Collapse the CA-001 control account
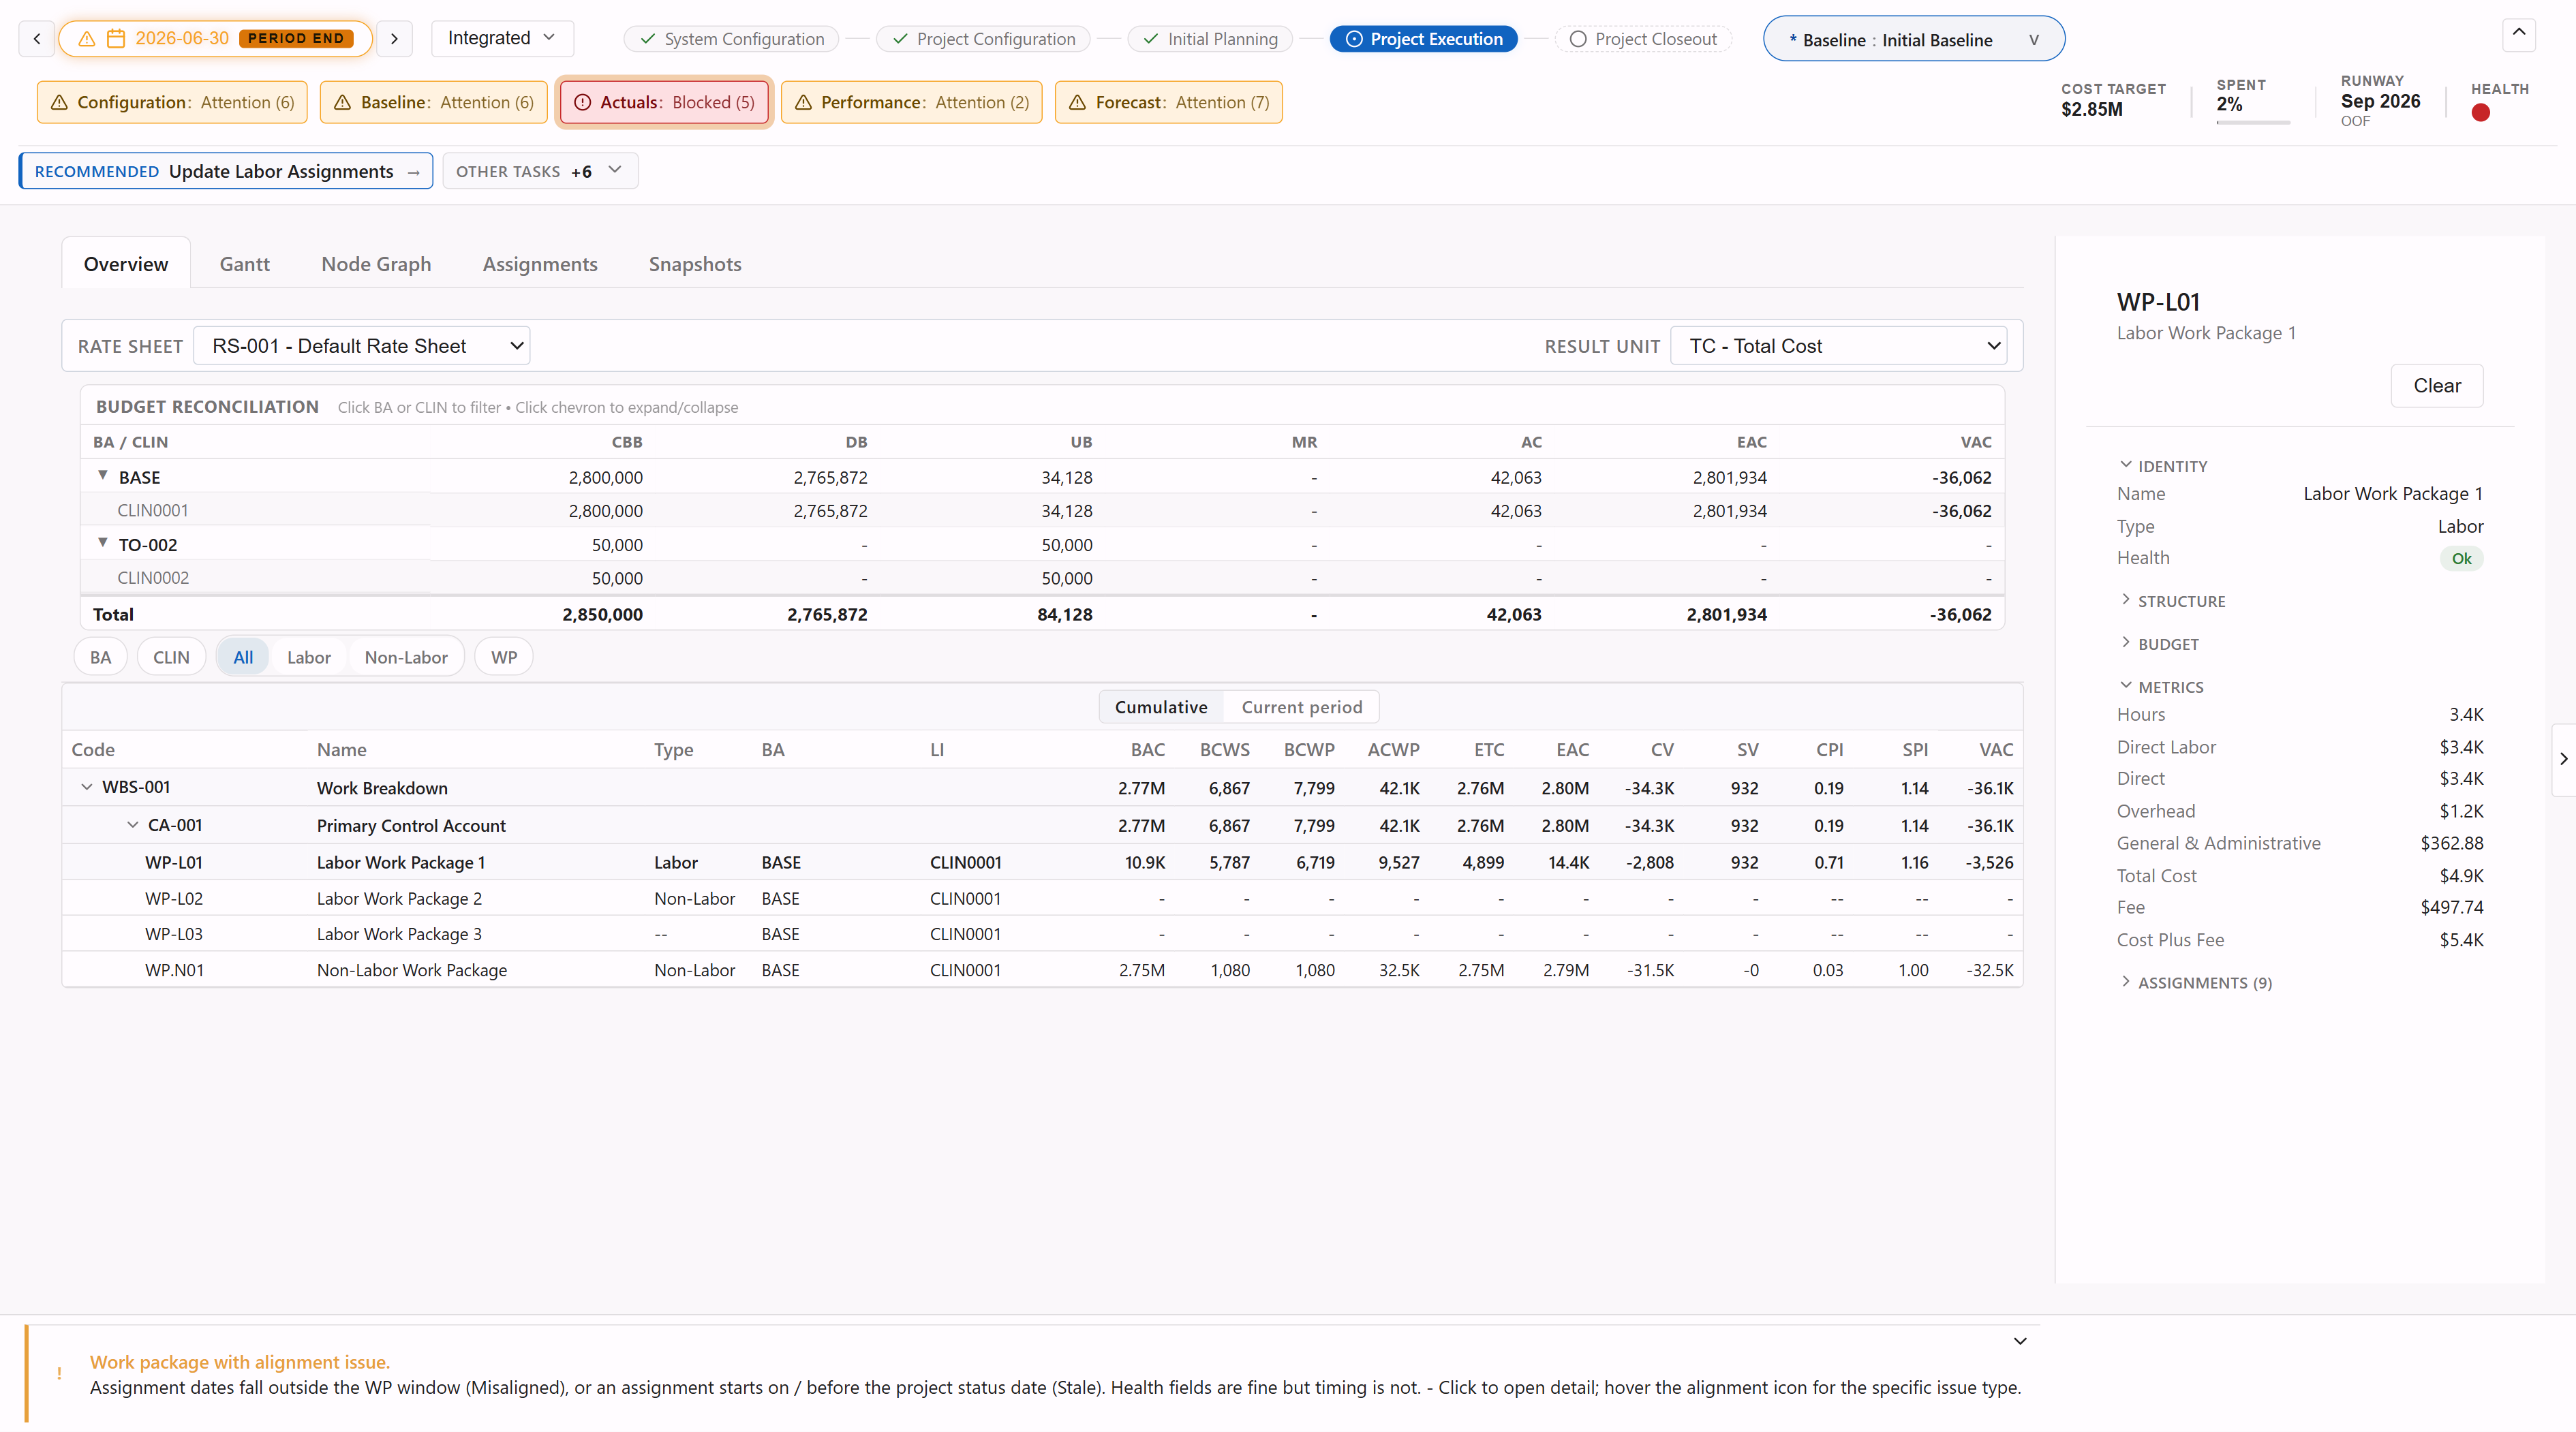2576x1432 pixels. 132,825
